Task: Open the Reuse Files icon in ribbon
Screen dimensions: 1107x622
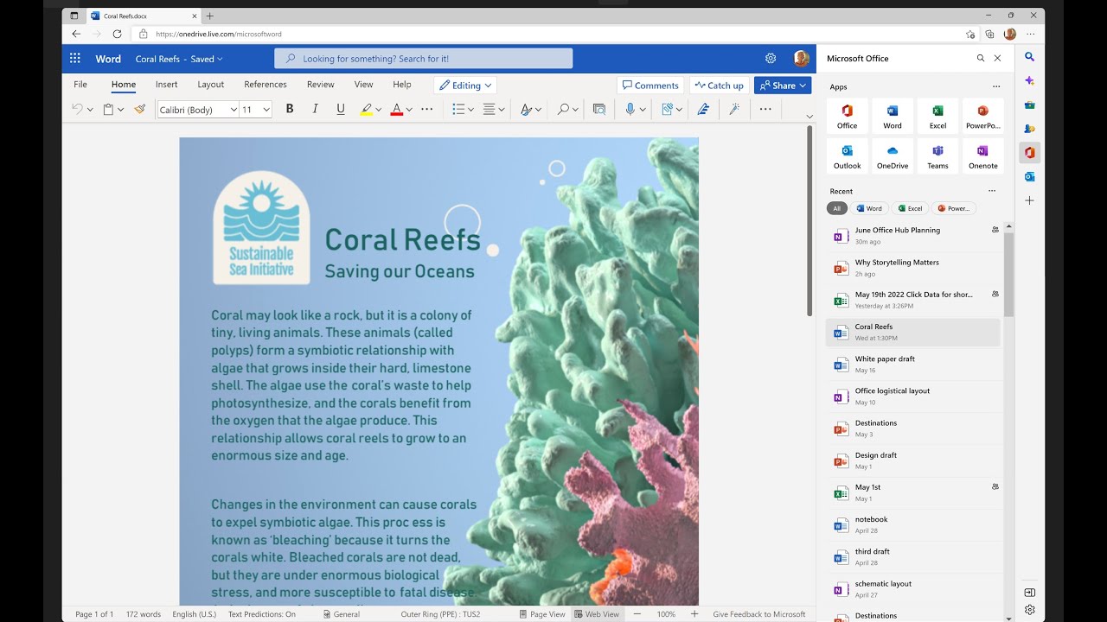Action: tap(599, 109)
